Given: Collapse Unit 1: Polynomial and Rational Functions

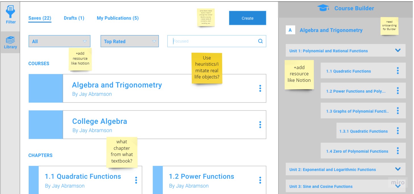Looking at the screenshot, I should (x=398, y=50).
